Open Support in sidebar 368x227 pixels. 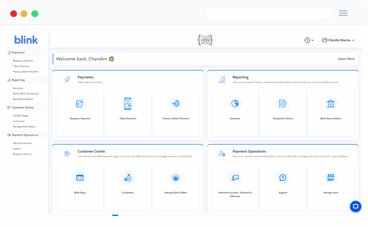[x=17, y=148]
